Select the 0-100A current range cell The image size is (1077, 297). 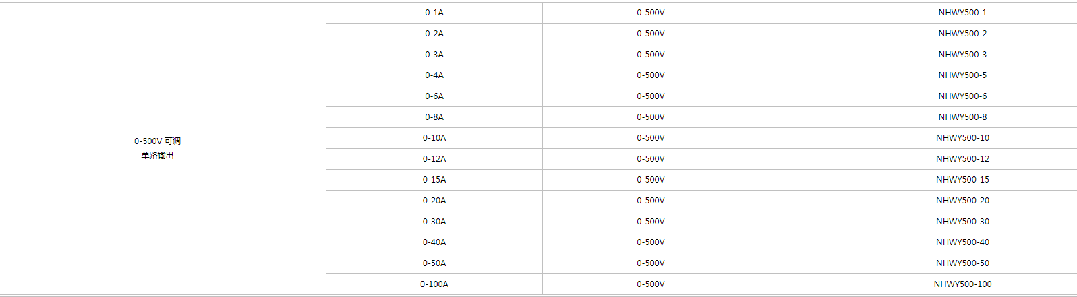pos(434,284)
